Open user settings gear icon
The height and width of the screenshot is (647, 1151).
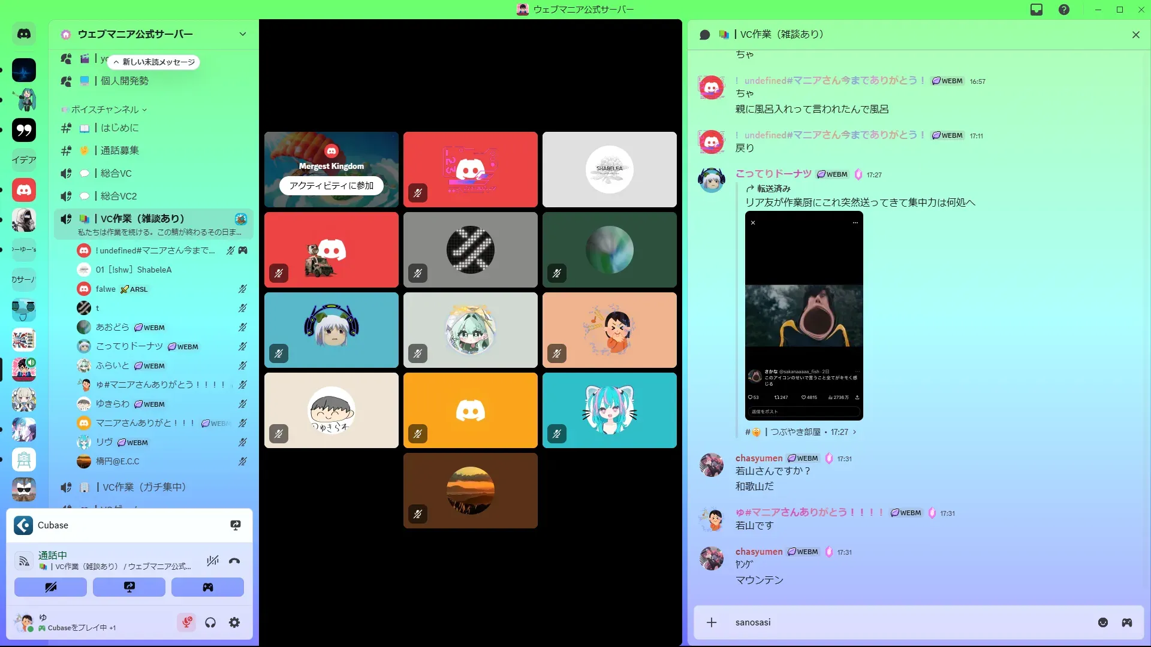point(234,623)
